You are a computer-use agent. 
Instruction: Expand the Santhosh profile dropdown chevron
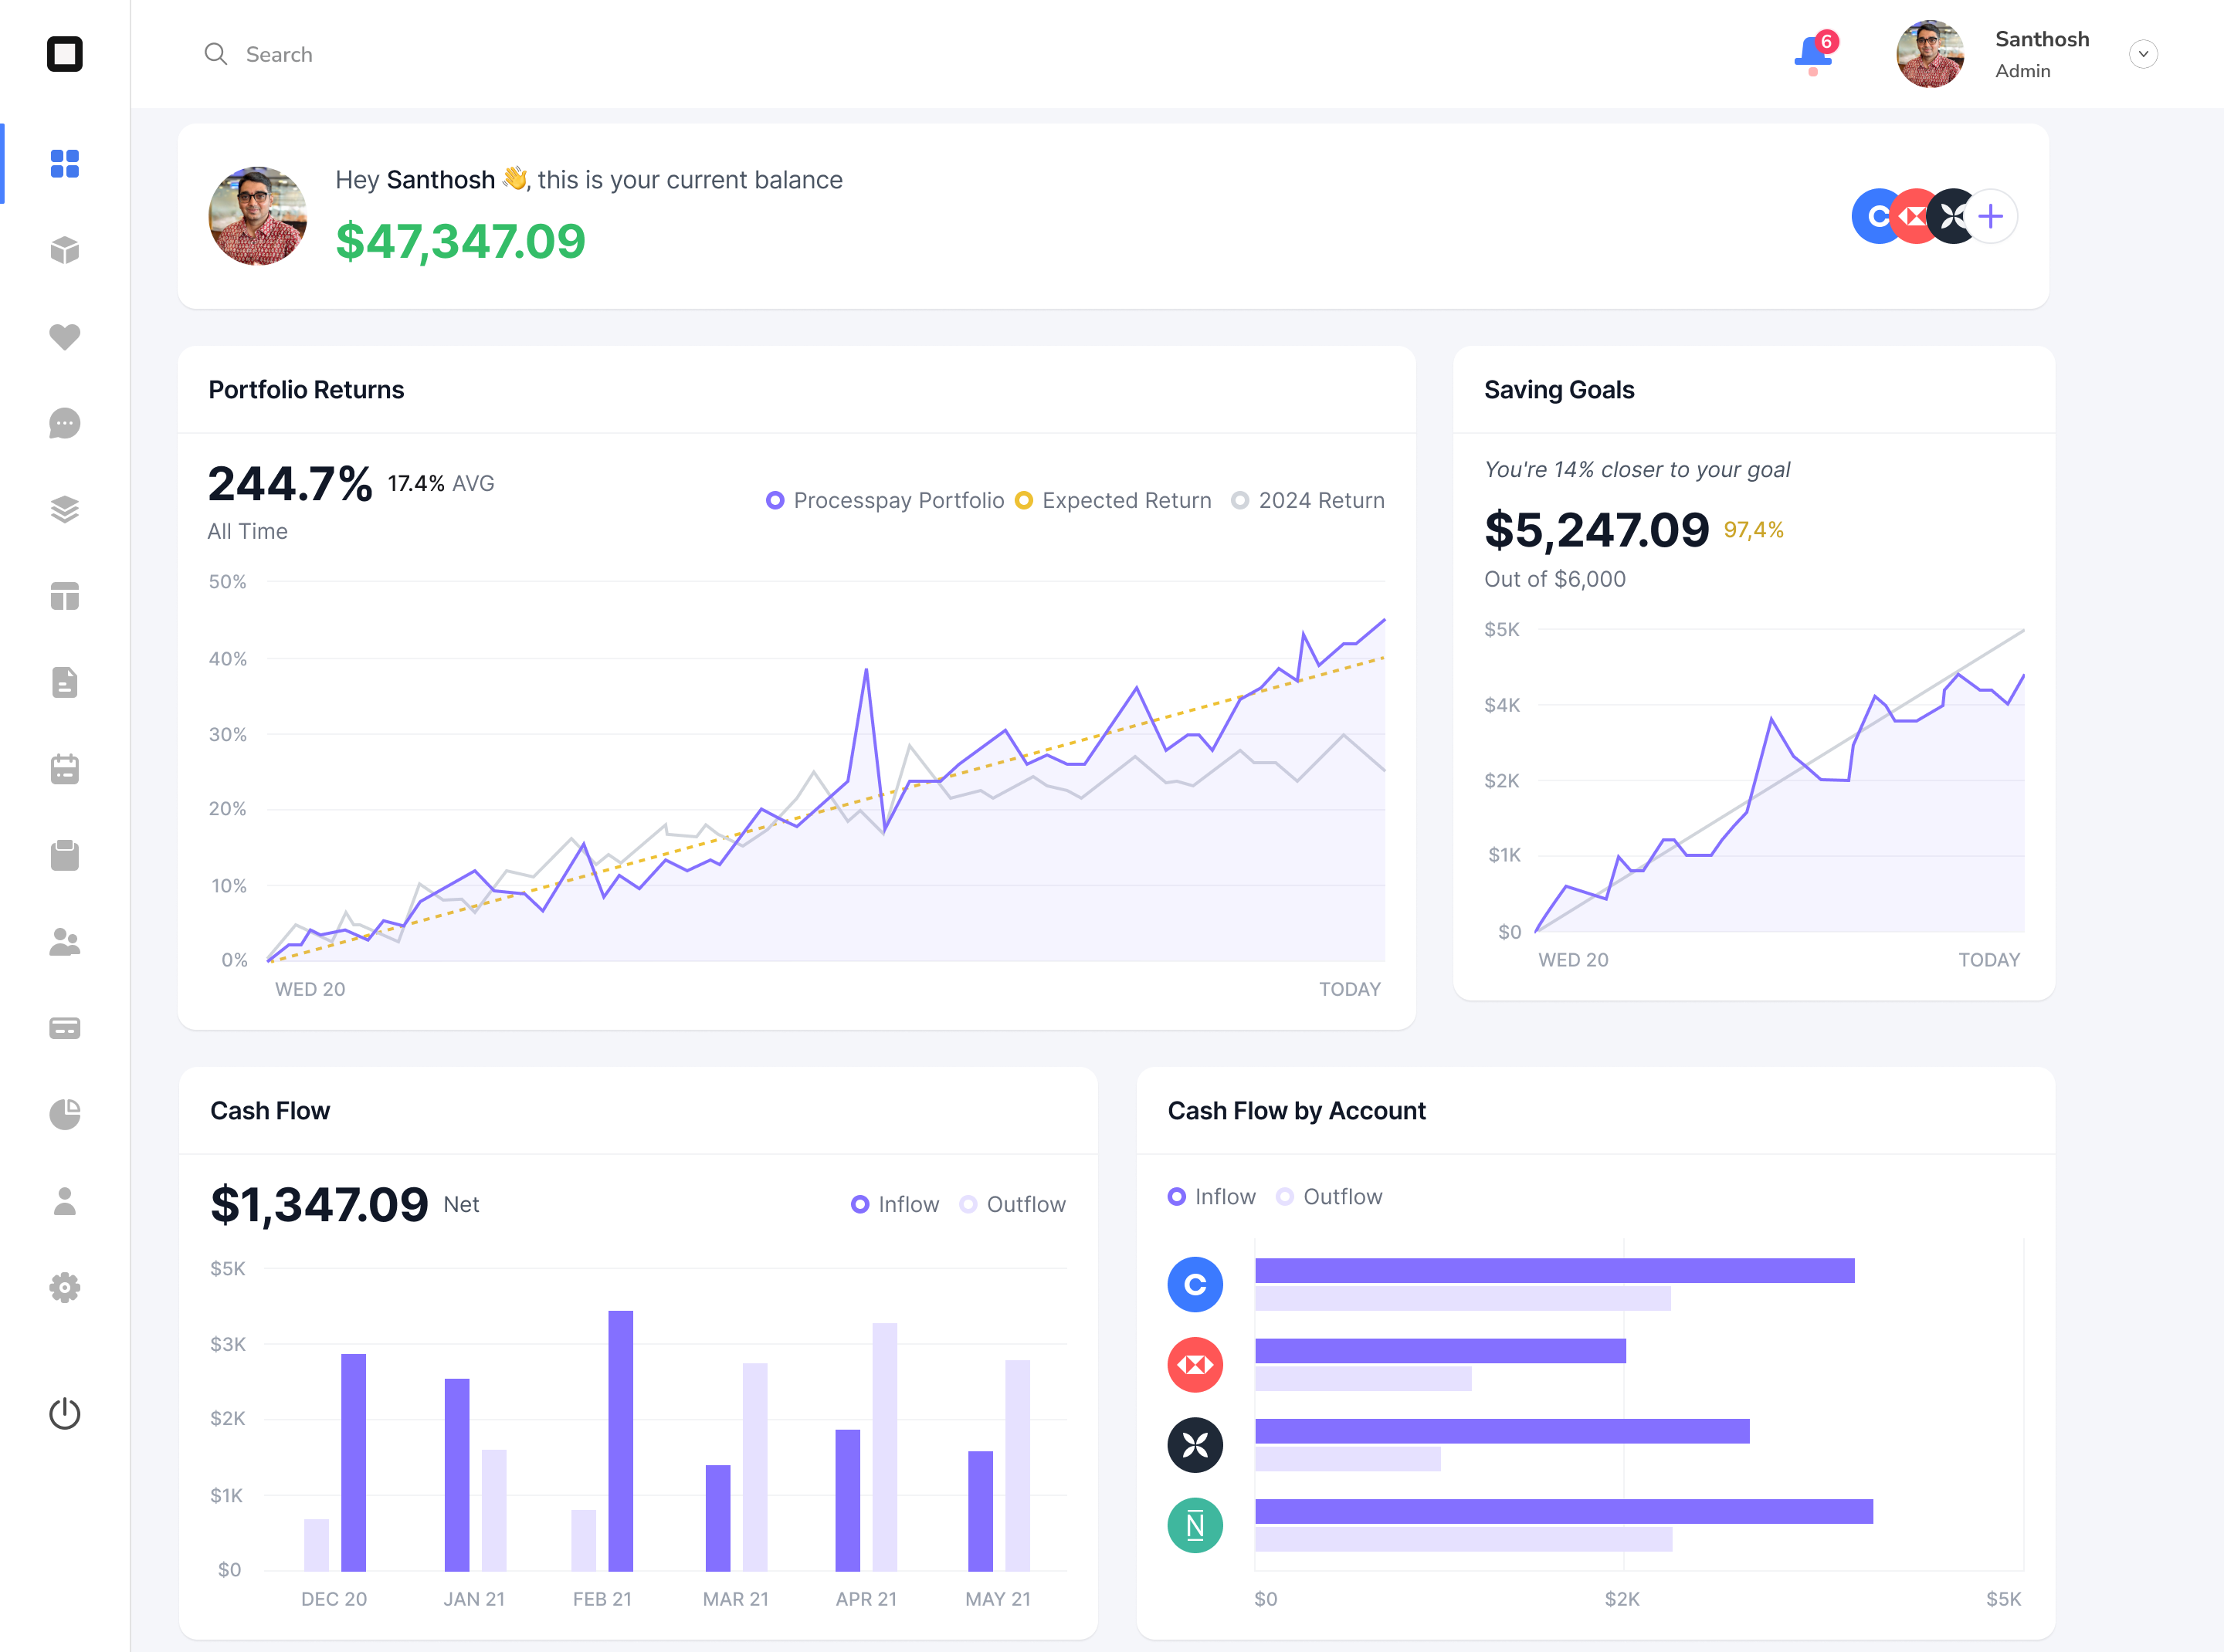[x=2142, y=54]
